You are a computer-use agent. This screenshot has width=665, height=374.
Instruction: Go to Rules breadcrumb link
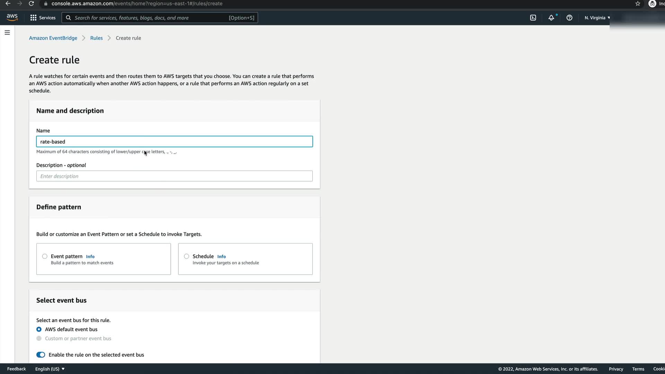coord(96,38)
